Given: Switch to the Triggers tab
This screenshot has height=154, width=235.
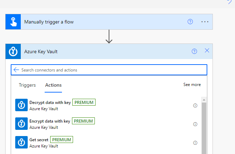Looking at the screenshot, I should pyautogui.click(x=27, y=85).
